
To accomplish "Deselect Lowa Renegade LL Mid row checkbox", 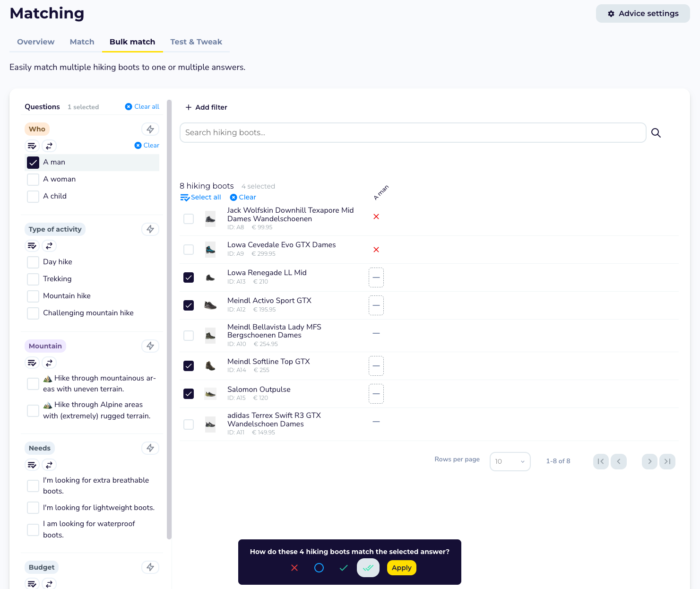I will point(189,277).
